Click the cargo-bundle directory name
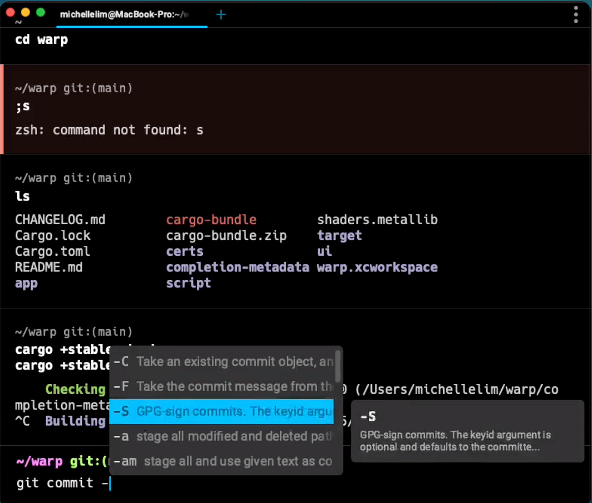Viewport: 592px width, 503px height. tap(211, 220)
